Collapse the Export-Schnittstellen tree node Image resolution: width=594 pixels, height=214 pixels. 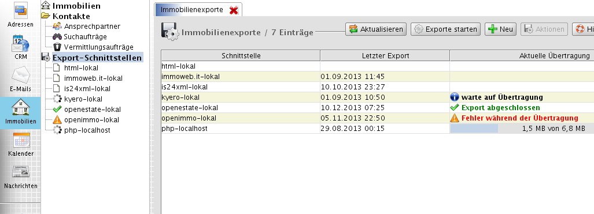coord(46,58)
